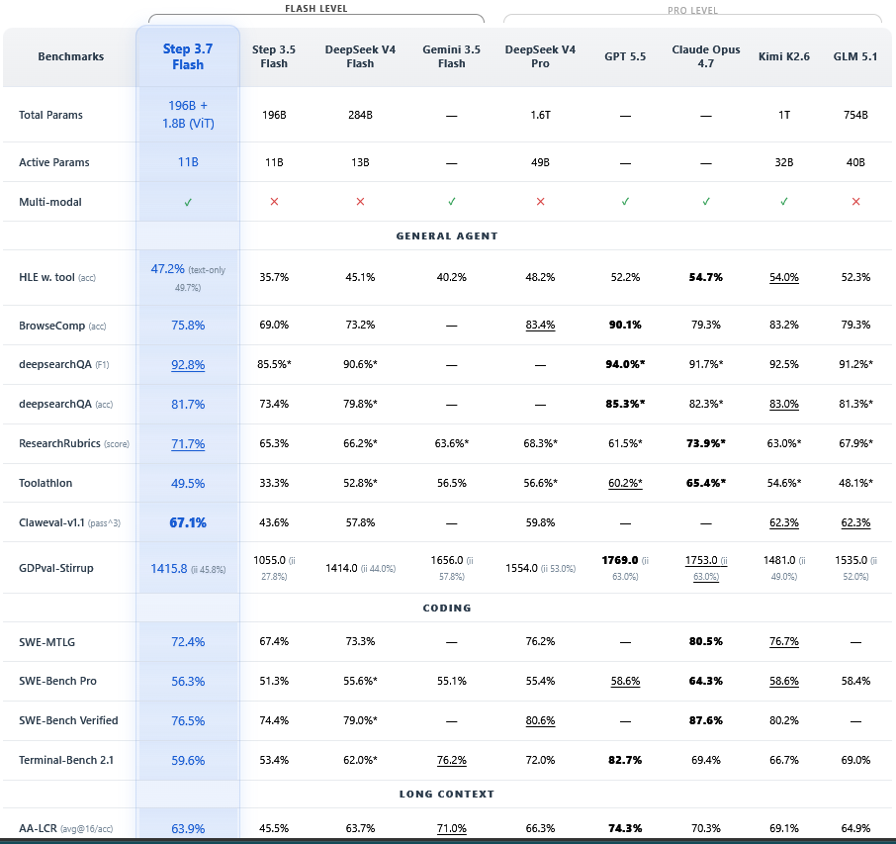Click the FLASH LEVEL group label
The image size is (896, 844).
(x=316, y=9)
